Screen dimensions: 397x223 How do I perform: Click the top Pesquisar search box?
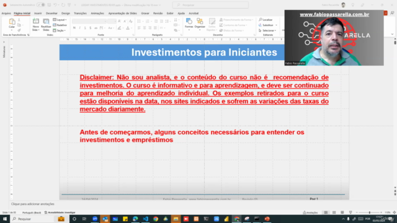210,5
